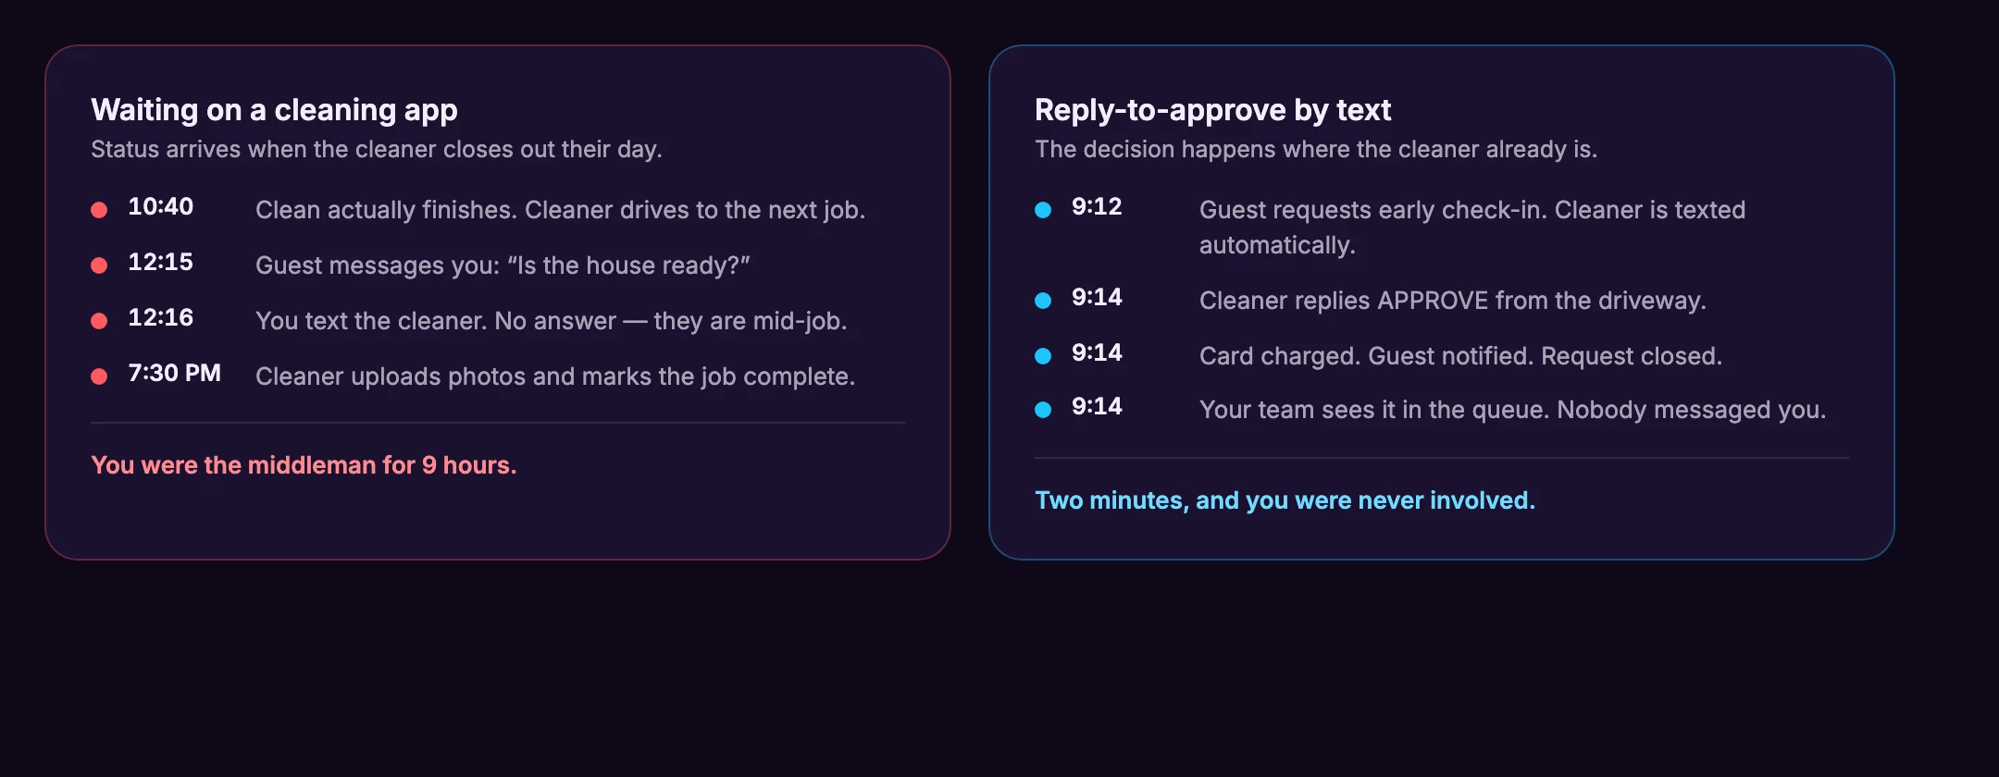
Task: Click the red dot beside 7:30 PM
Action: pyautogui.click(x=99, y=376)
